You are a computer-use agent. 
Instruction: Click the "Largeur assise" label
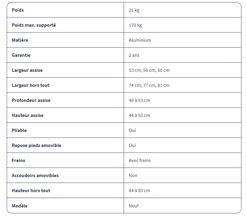pos(27,70)
